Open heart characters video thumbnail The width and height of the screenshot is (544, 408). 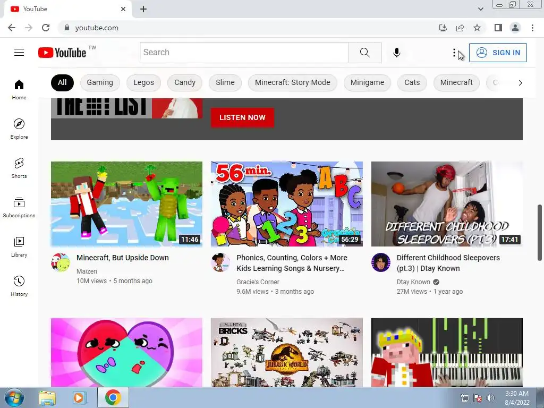pyautogui.click(x=126, y=352)
